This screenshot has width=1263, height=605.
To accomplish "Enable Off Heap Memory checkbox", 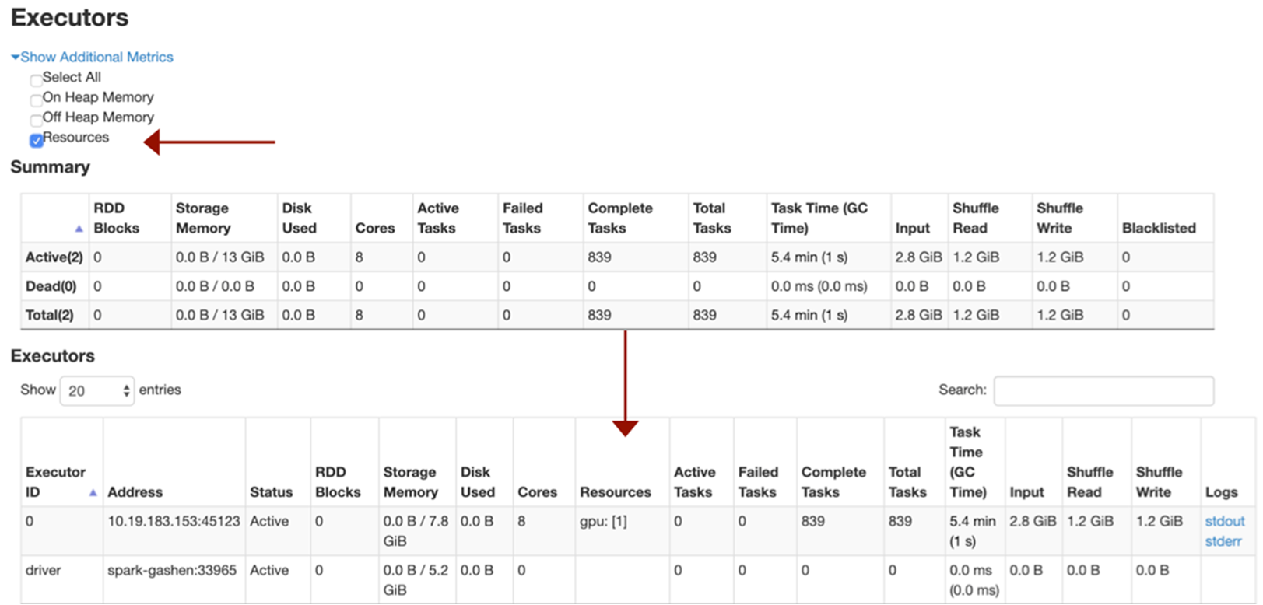I will coord(36,121).
